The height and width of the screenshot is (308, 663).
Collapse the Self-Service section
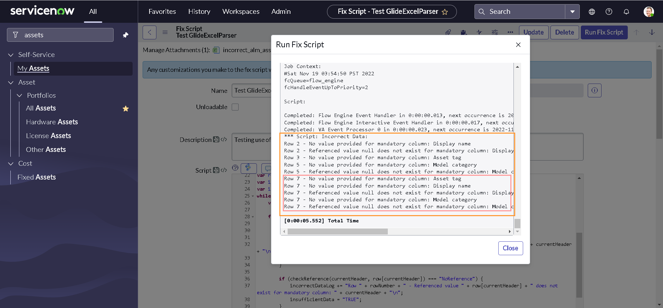(11, 55)
